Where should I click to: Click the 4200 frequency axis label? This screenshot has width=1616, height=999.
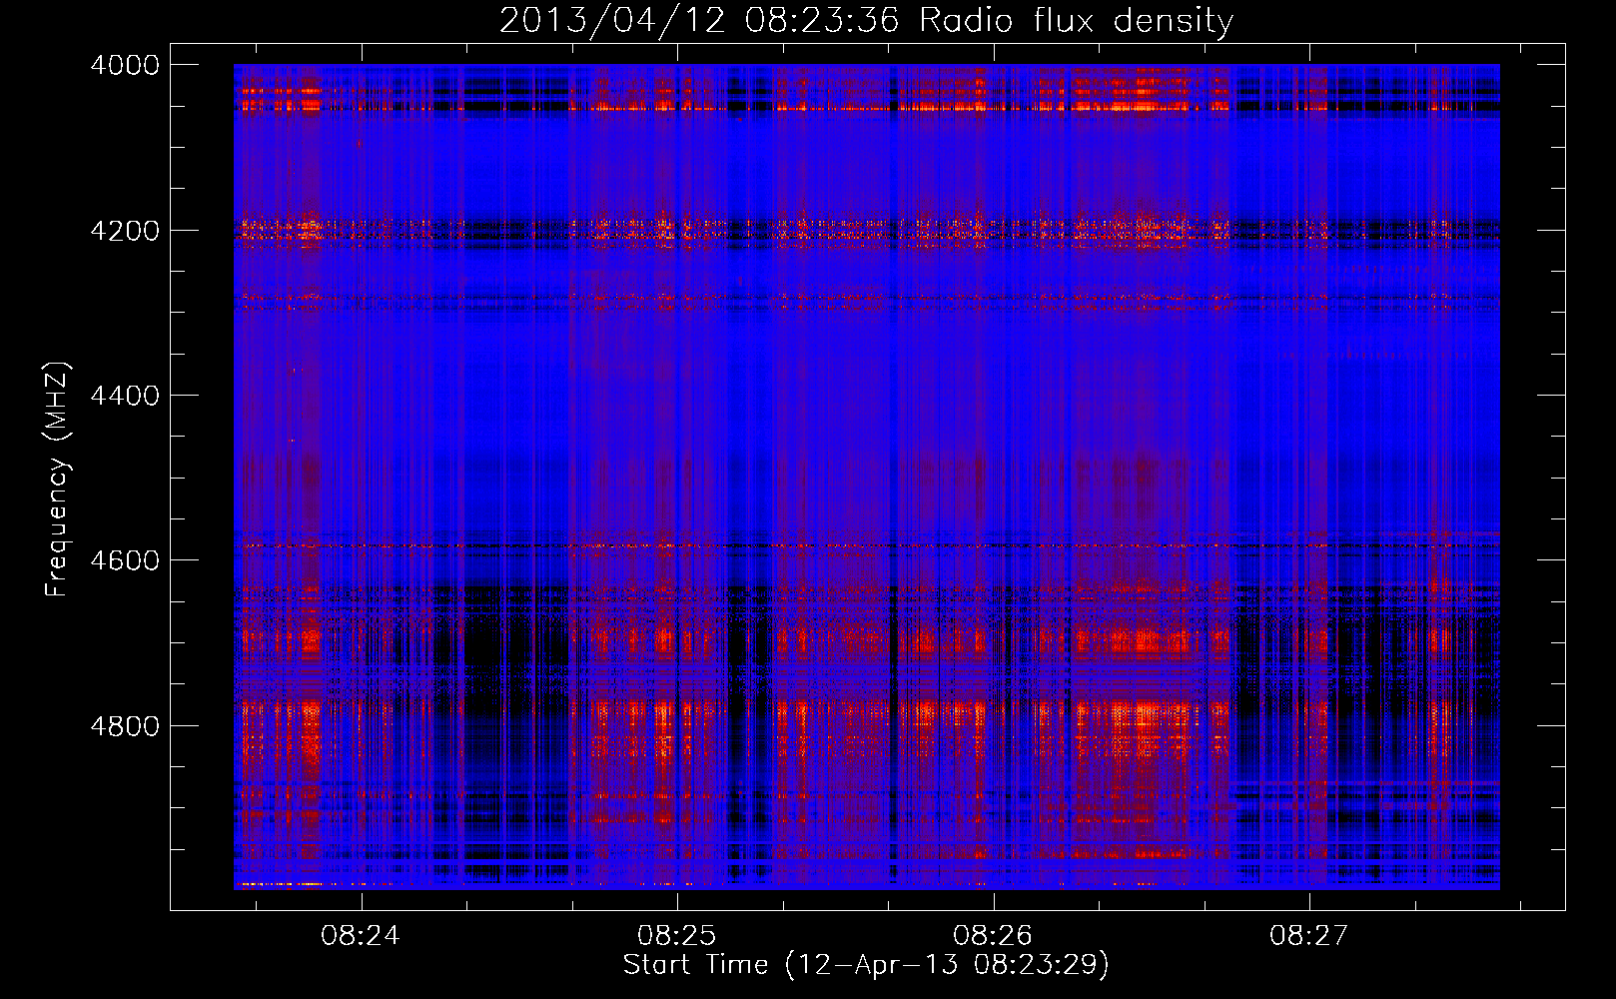pyautogui.click(x=125, y=230)
